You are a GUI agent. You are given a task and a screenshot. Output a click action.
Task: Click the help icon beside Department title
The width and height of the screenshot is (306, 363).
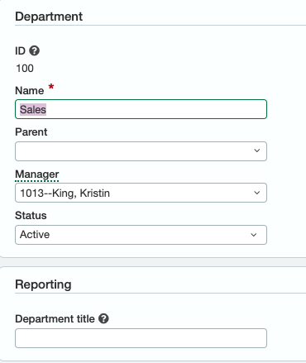[103, 318]
